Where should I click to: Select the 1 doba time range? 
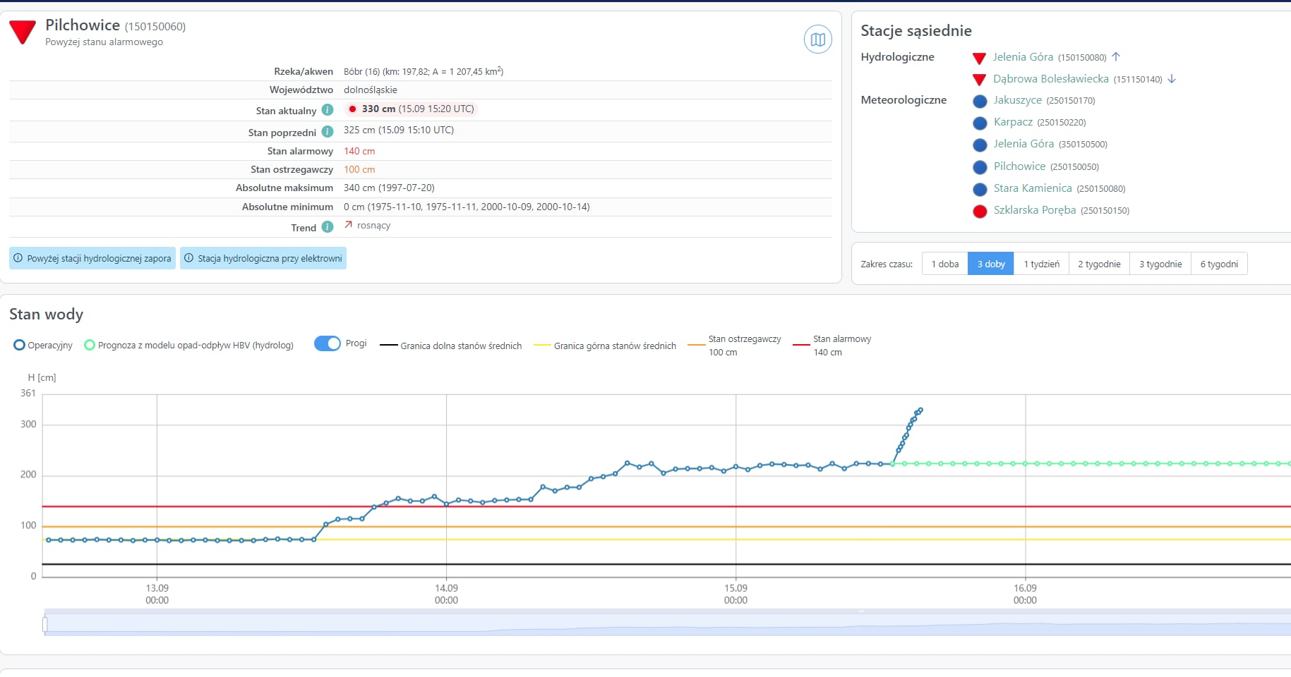point(945,264)
